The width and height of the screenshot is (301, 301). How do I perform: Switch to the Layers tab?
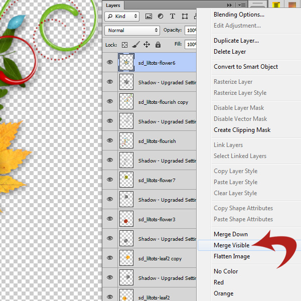pos(113,6)
